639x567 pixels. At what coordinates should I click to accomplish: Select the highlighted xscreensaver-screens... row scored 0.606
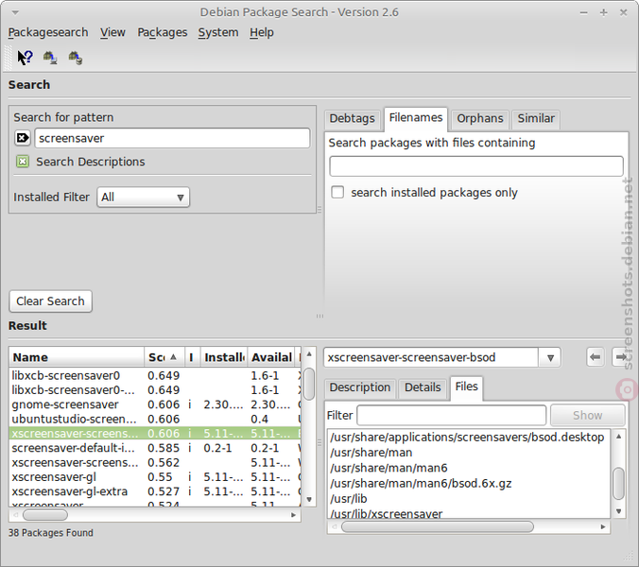pos(154,434)
